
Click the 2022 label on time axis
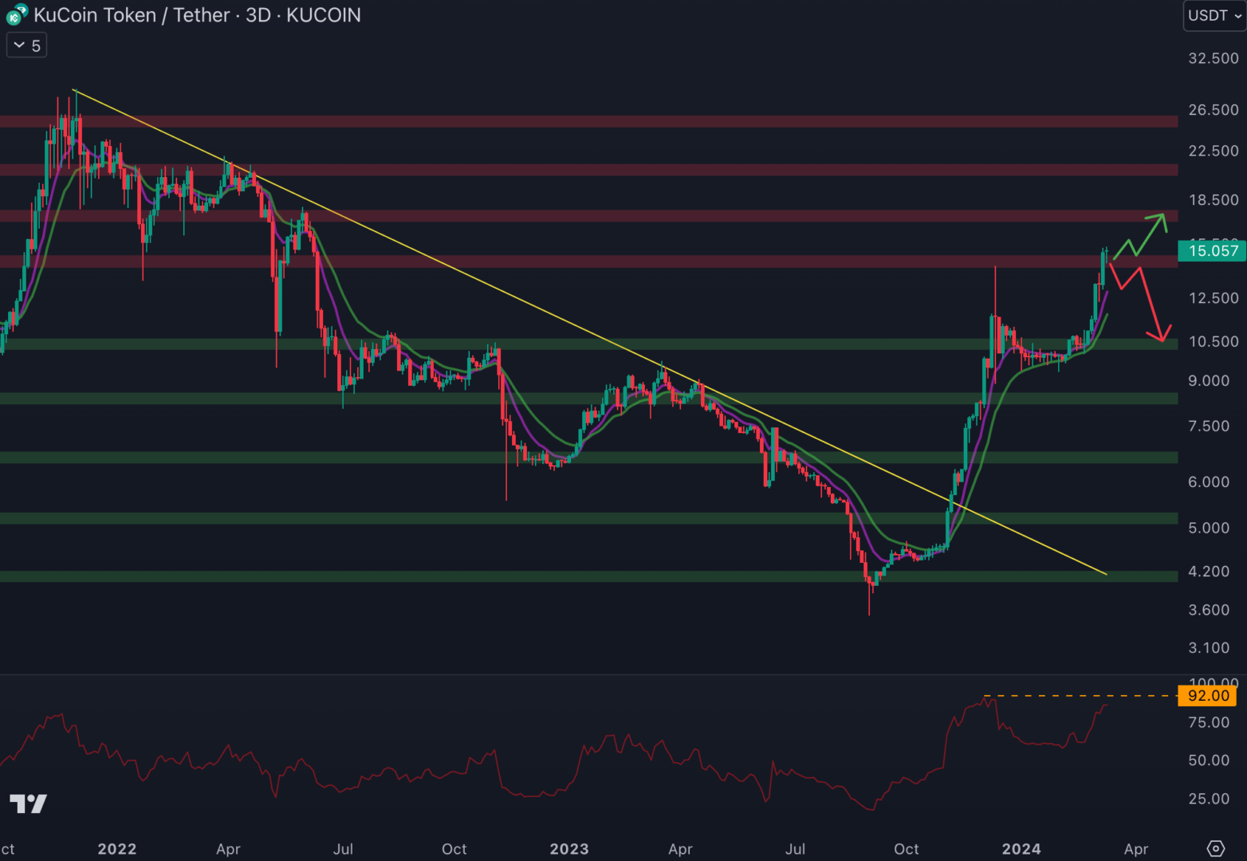pos(117,849)
